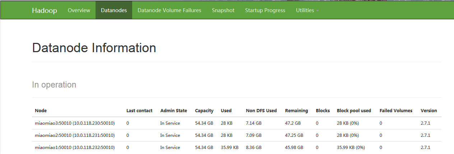Click the Datanode Information heading
This screenshot has width=454, height=154.
pos(94,48)
